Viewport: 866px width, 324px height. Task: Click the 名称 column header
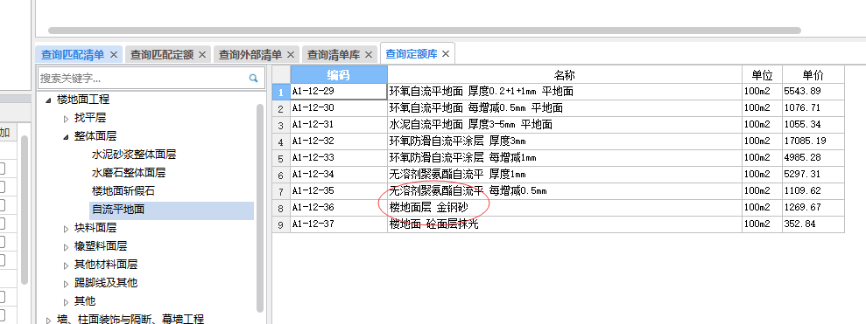click(x=565, y=75)
